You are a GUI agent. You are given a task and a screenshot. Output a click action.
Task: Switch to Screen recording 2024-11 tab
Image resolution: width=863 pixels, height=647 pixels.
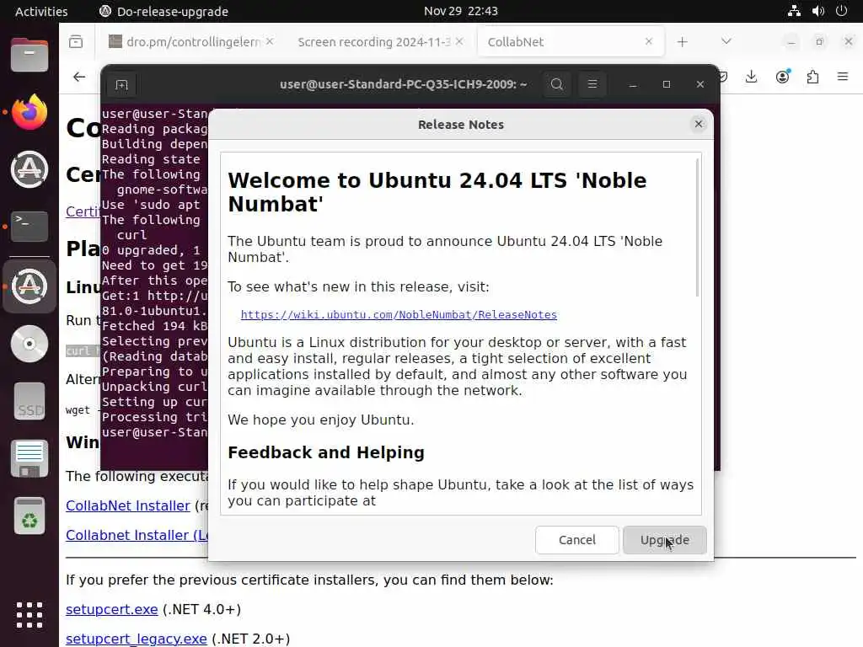pyautogui.click(x=374, y=42)
